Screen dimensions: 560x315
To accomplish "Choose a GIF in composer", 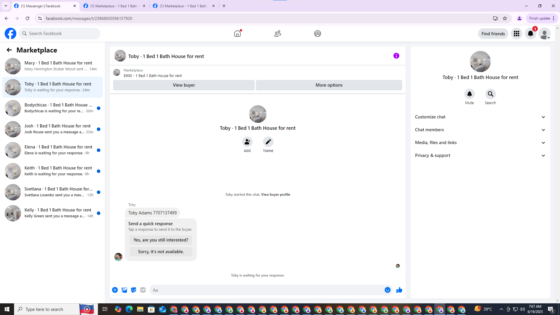I will pyautogui.click(x=143, y=290).
